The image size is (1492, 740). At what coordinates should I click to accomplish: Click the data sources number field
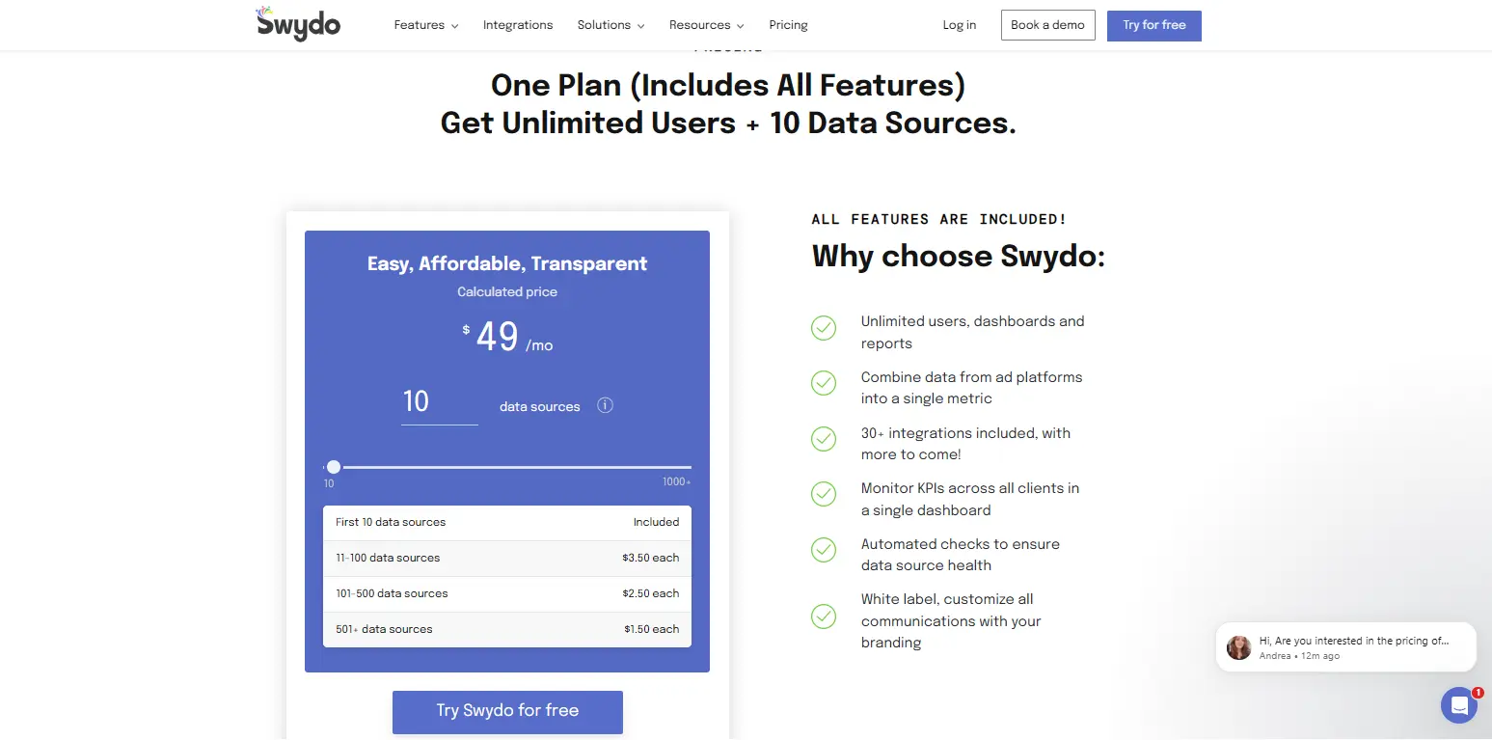coord(439,402)
